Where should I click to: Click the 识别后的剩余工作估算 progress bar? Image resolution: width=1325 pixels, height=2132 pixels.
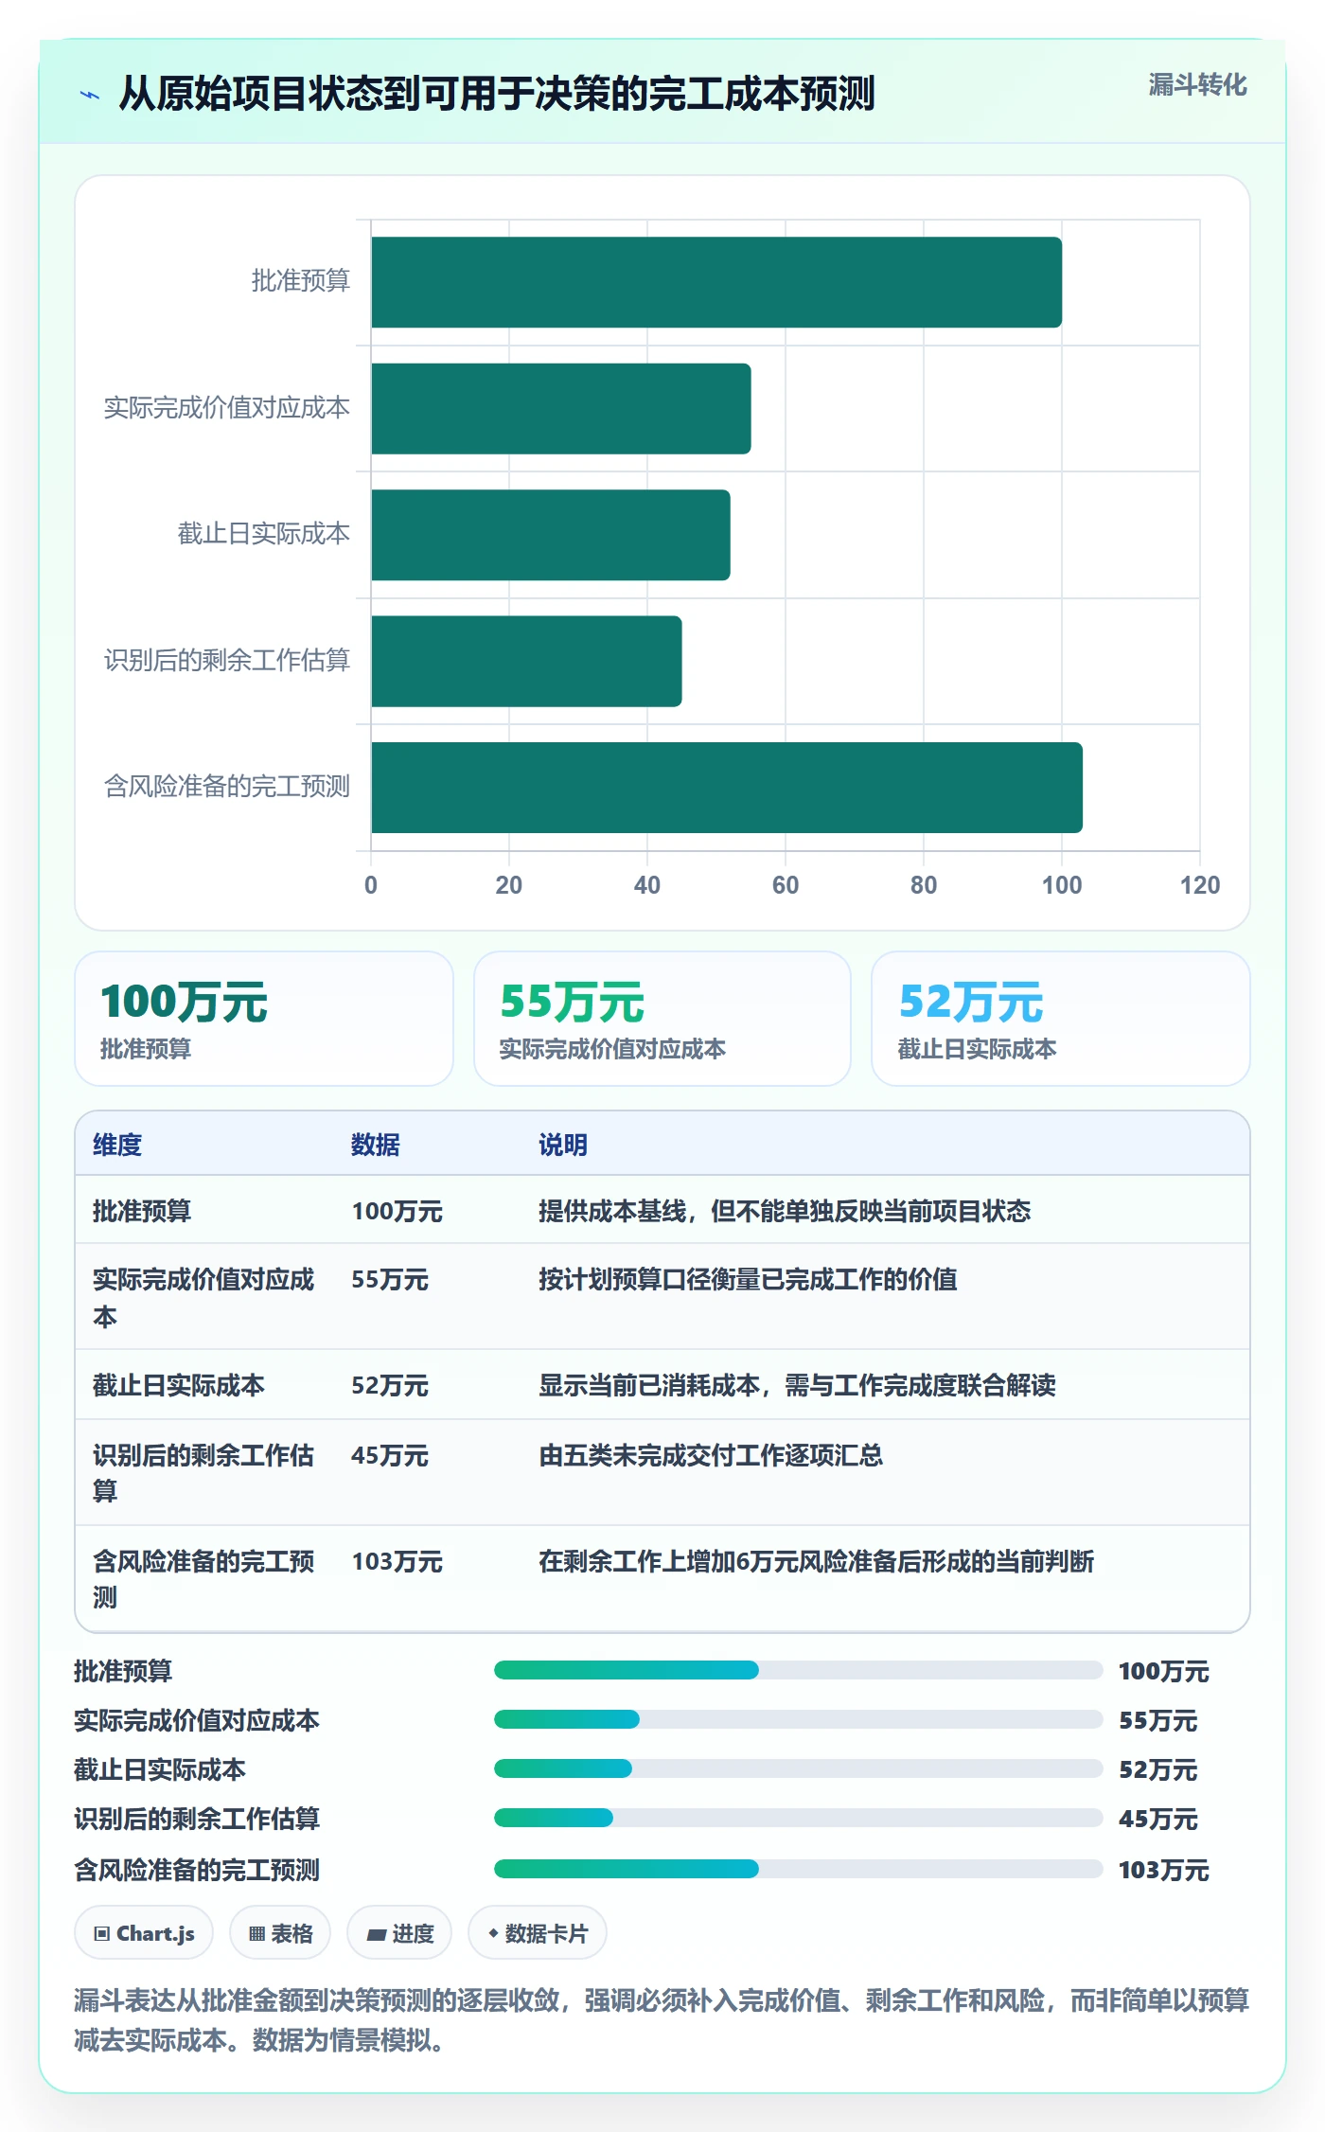point(798,1818)
